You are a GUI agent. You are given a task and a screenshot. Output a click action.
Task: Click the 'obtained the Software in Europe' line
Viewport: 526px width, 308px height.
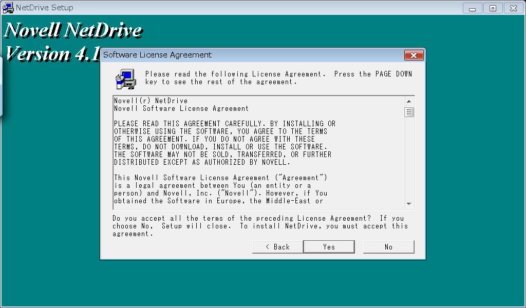218,201
